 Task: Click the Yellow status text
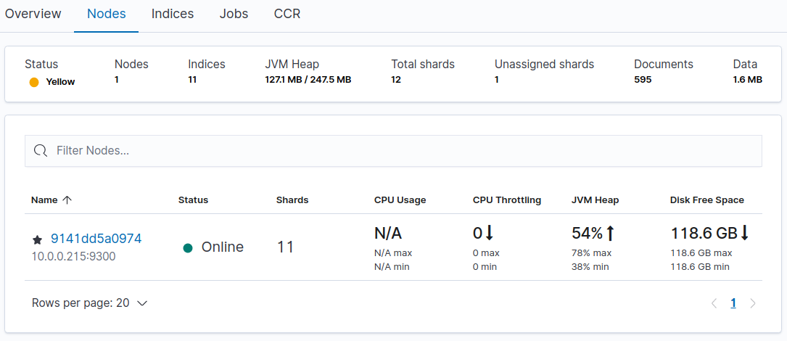[x=60, y=82]
